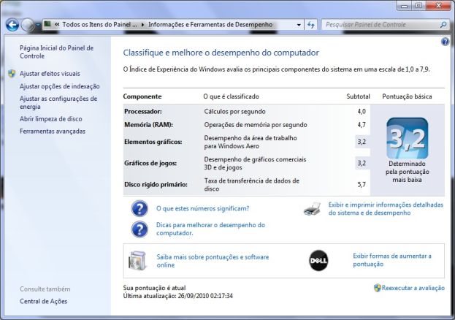Maximize the window

418,6
